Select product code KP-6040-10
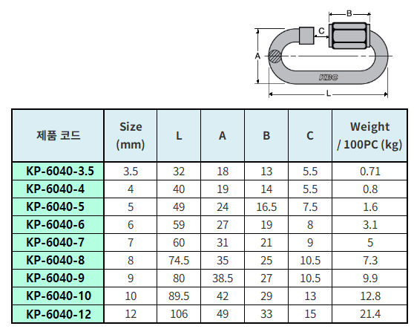This screenshot has height=329, width=414. pyautogui.click(x=59, y=296)
